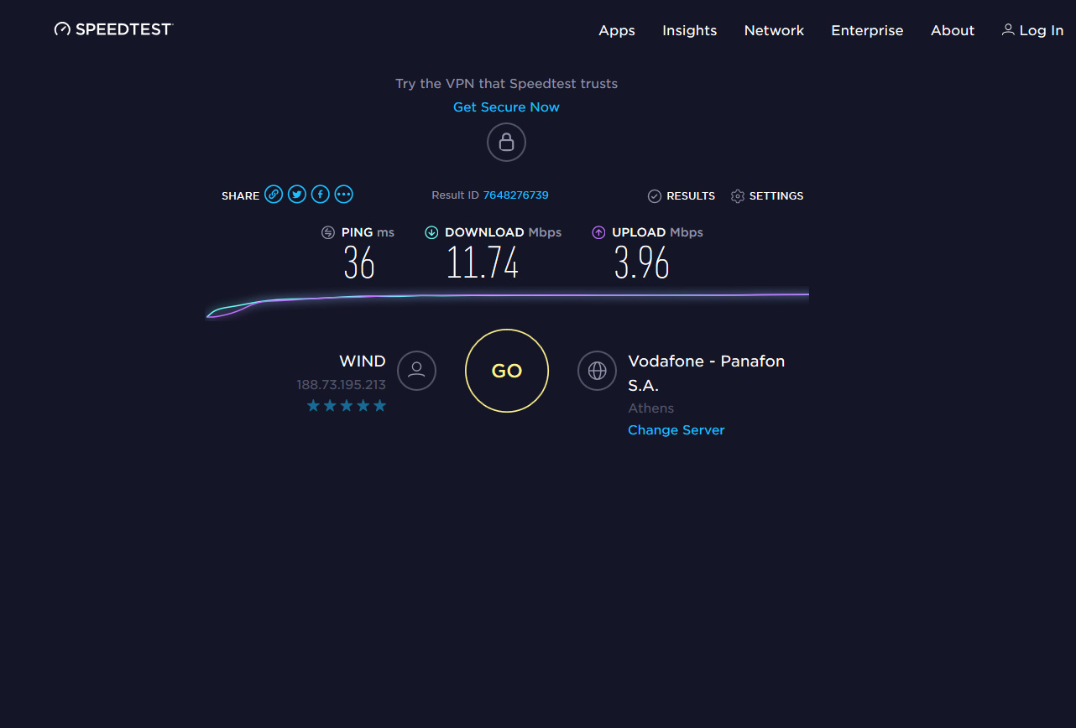Click Log In
Image resolution: width=1076 pixels, height=728 pixels.
(1032, 30)
